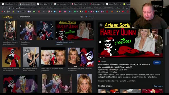This screenshot has width=169, height=95.
Task: Click the Google logo
Action: point(8,17)
